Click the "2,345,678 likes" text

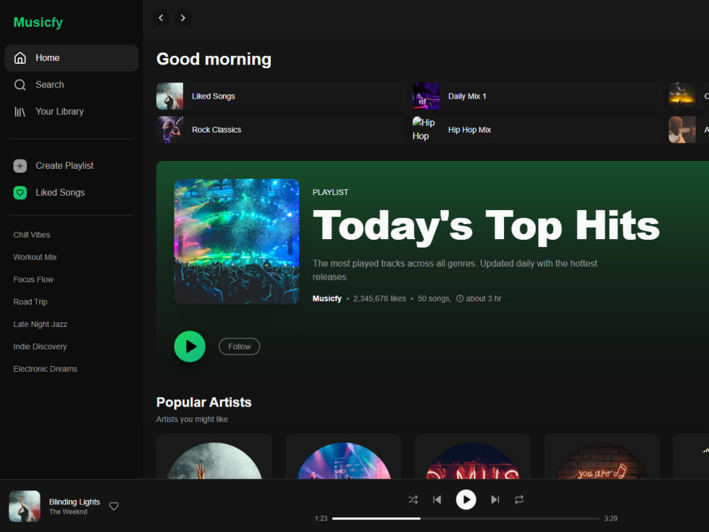pyautogui.click(x=379, y=299)
